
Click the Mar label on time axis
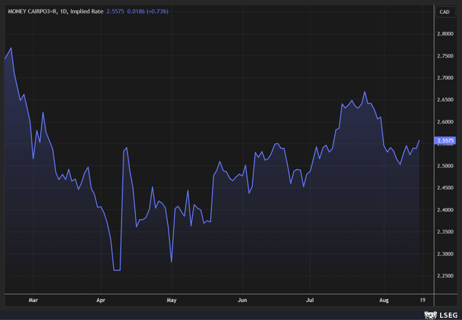click(33, 299)
